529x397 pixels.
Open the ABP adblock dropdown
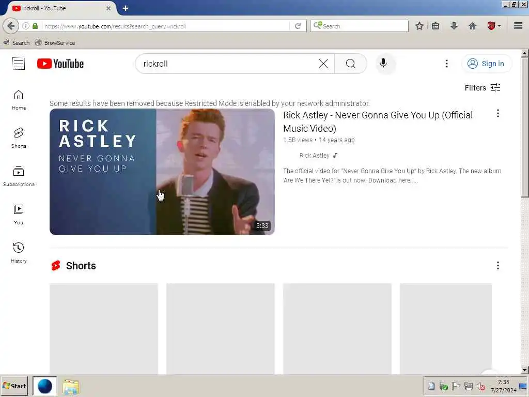pyautogui.click(x=494, y=26)
